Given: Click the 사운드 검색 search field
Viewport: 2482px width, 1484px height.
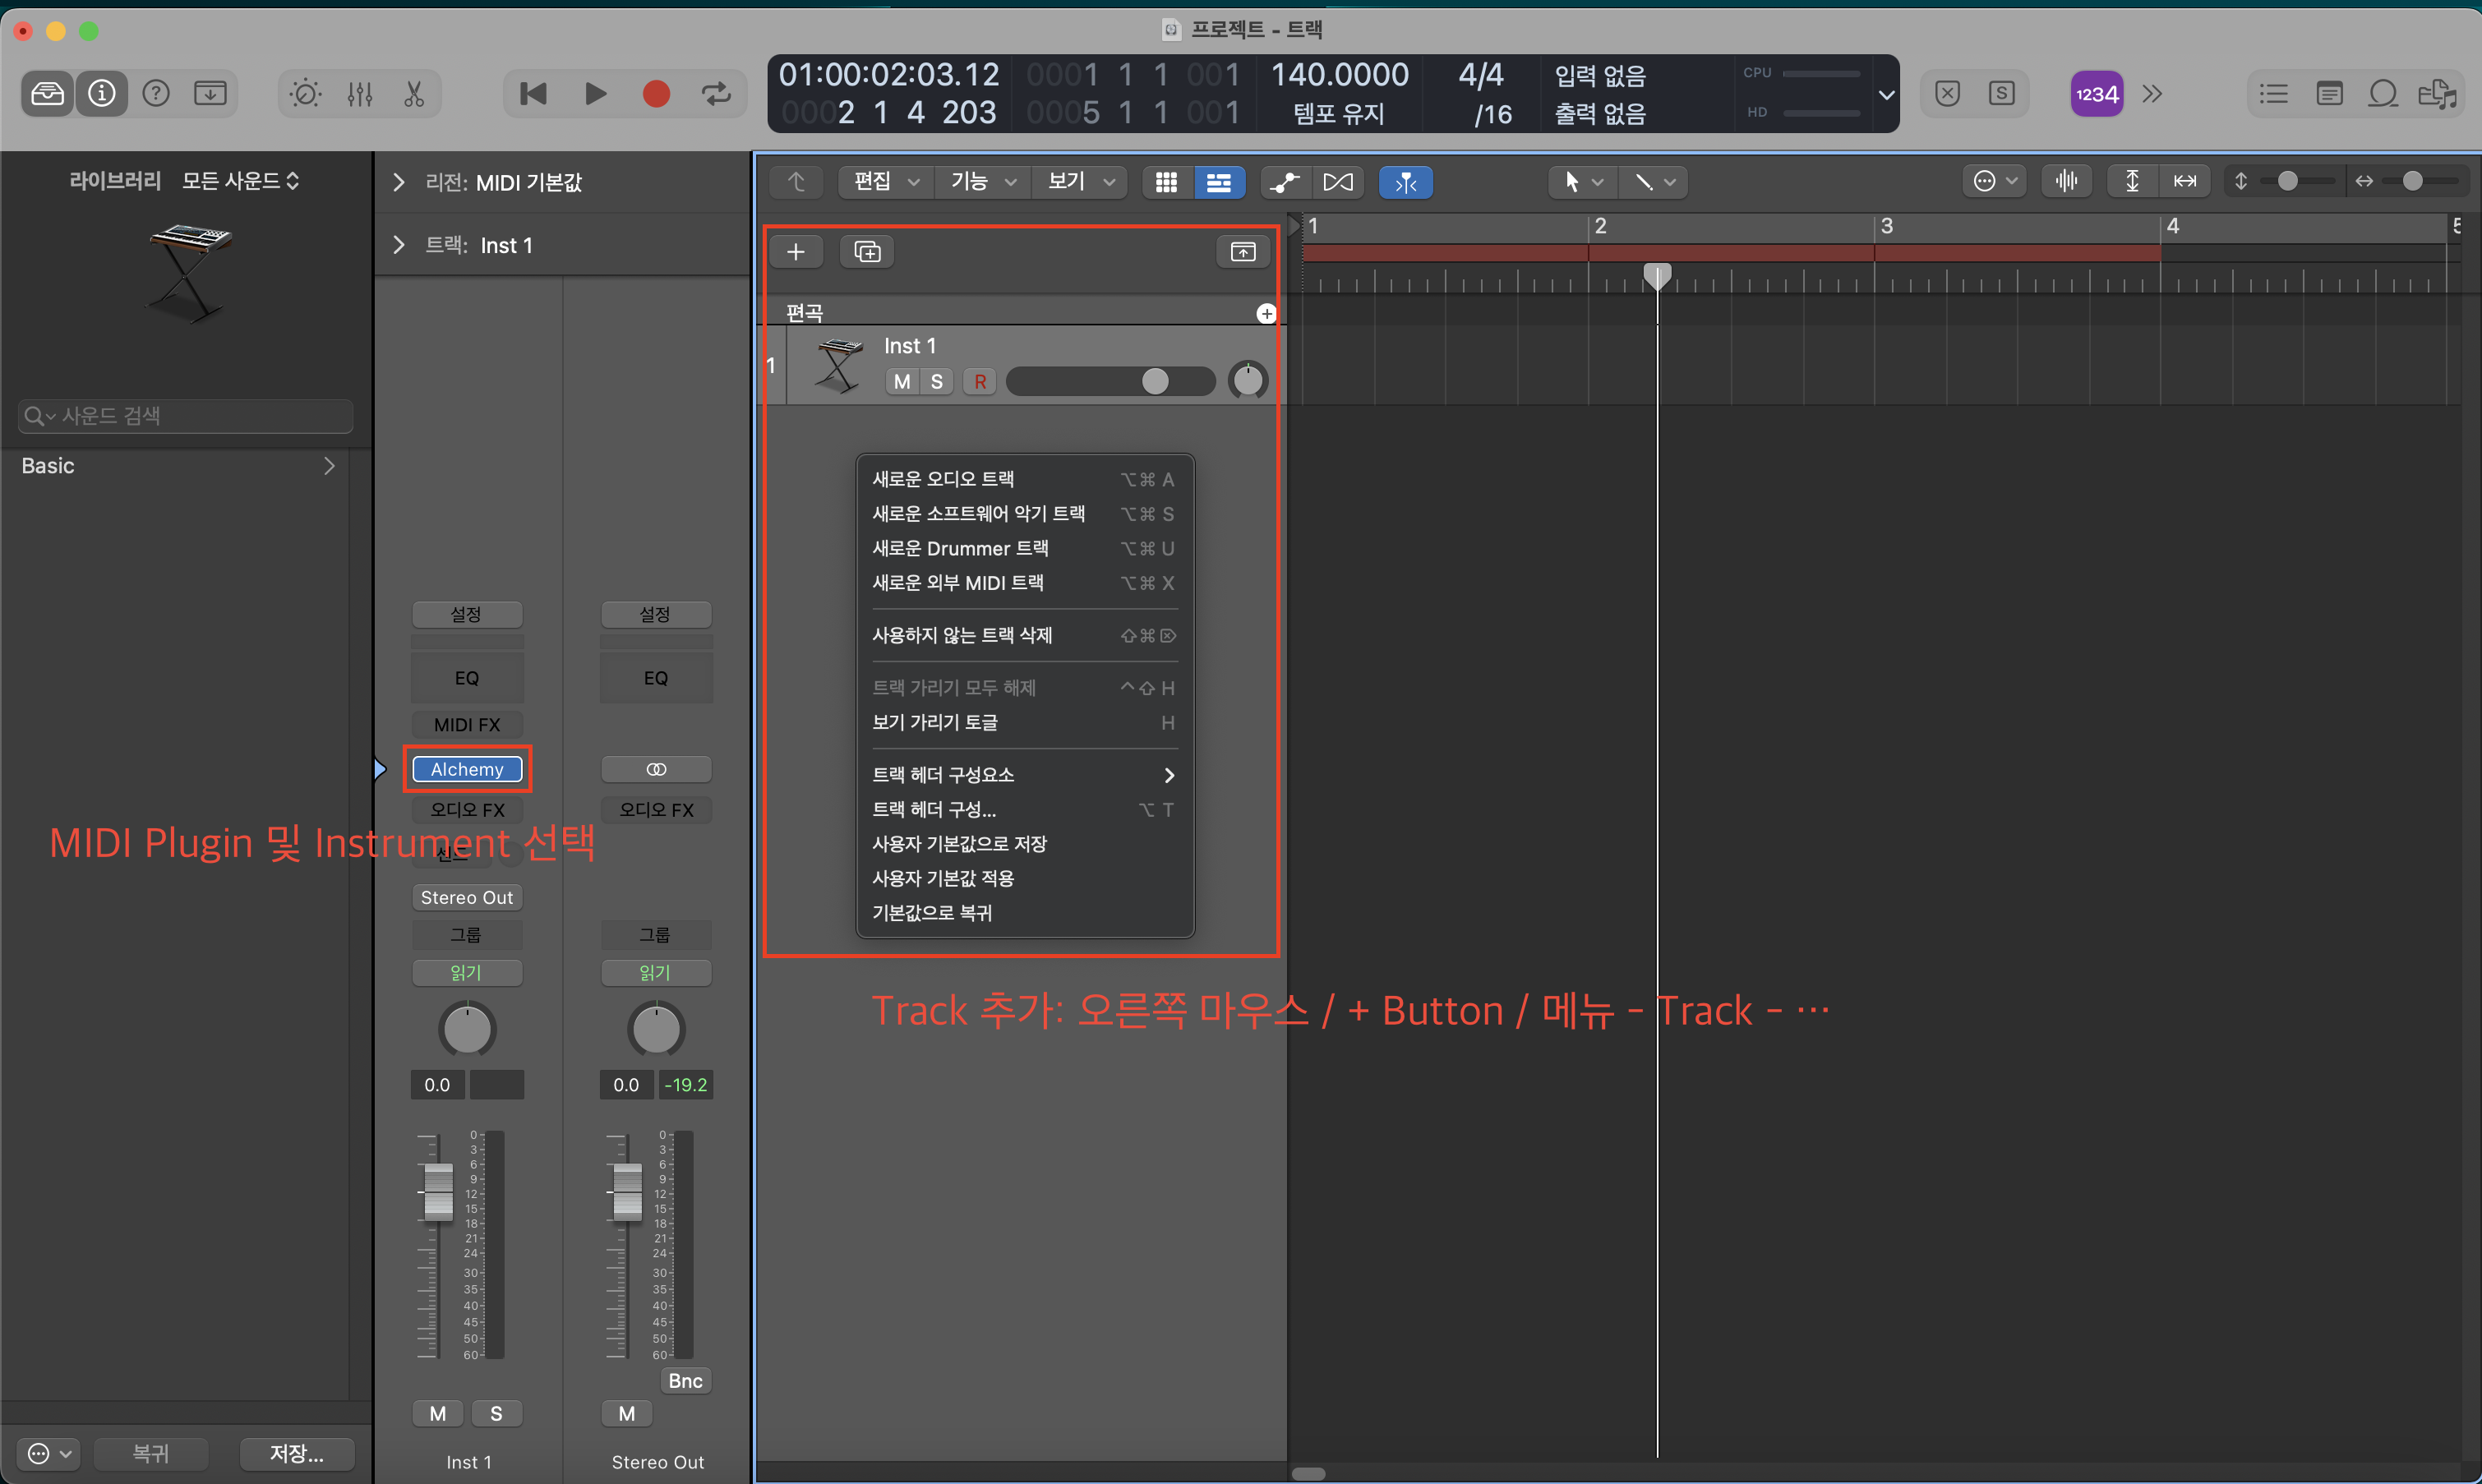Looking at the screenshot, I should pyautogui.click(x=186, y=416).
